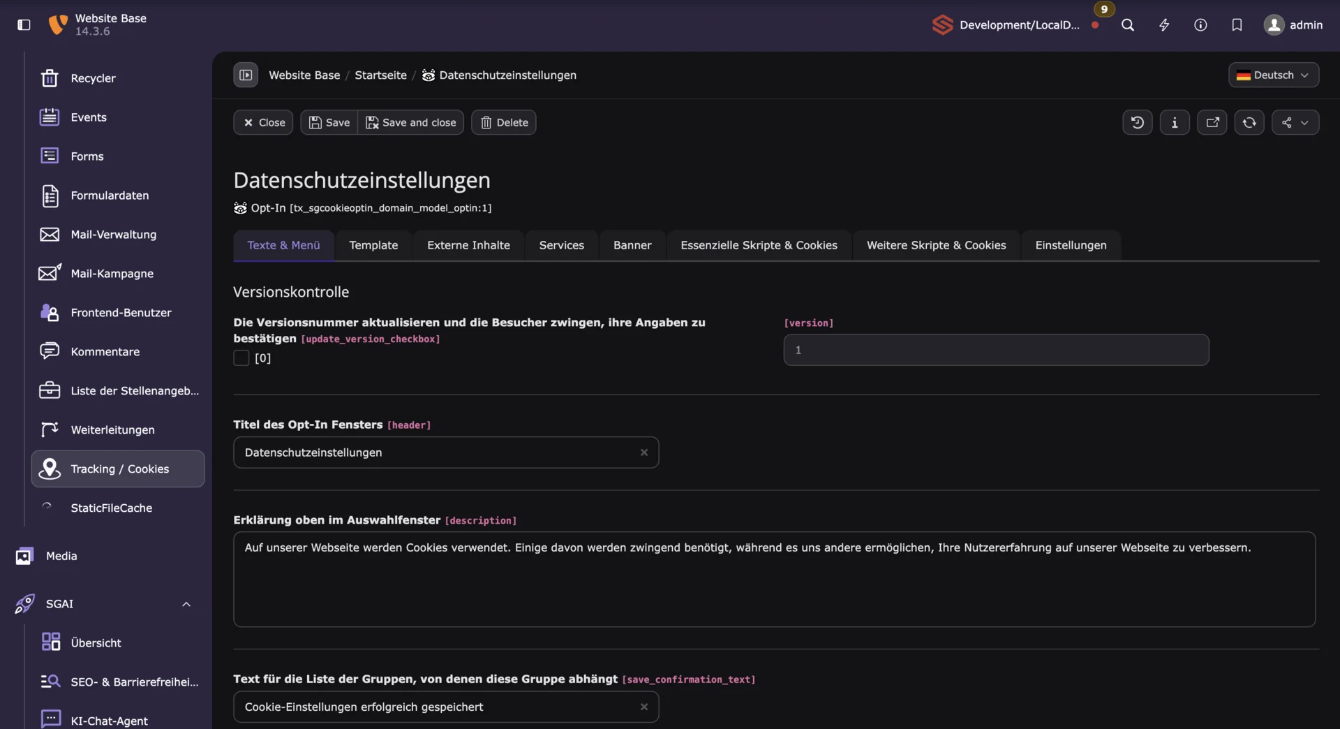Focus the save confirmation text field

pyautogui.click(x=447, y=707)
